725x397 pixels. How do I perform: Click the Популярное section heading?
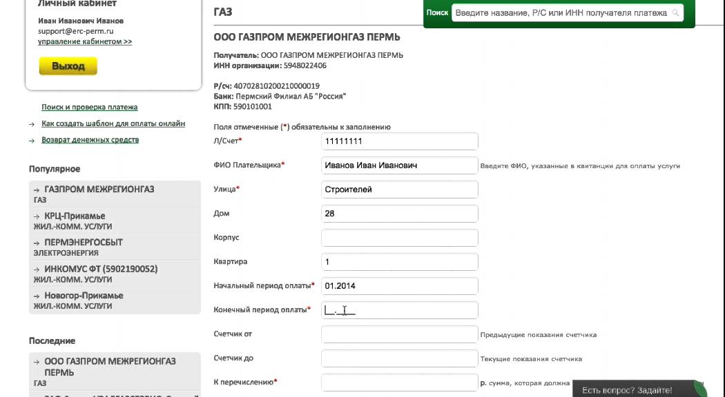click(x=55, y=169)
